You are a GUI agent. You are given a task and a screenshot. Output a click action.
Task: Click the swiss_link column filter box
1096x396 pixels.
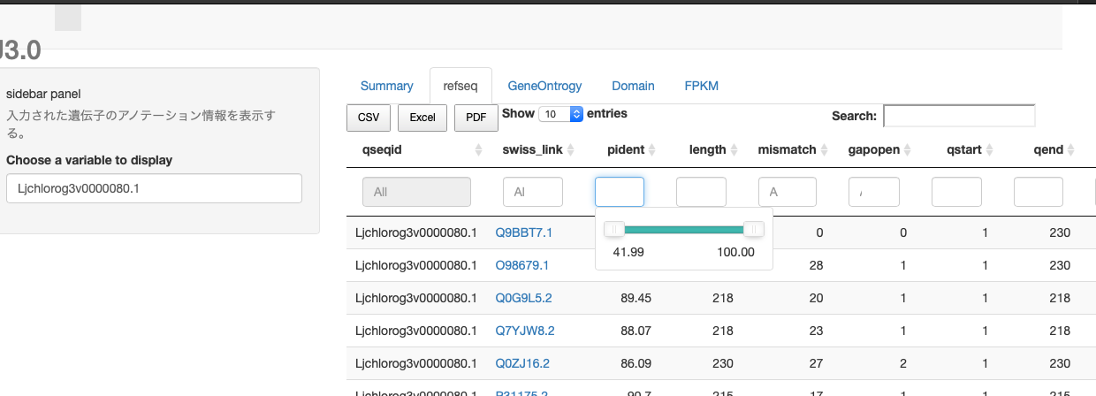tap(533, 192)
